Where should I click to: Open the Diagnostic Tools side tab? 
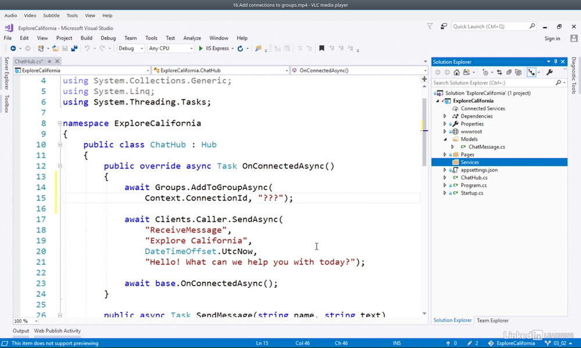573,75
